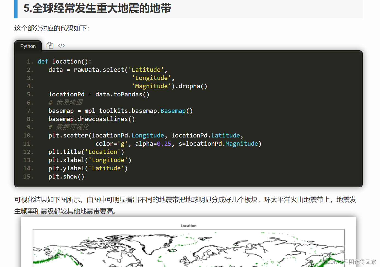Click the copy icon beside the Python tab

50,45
